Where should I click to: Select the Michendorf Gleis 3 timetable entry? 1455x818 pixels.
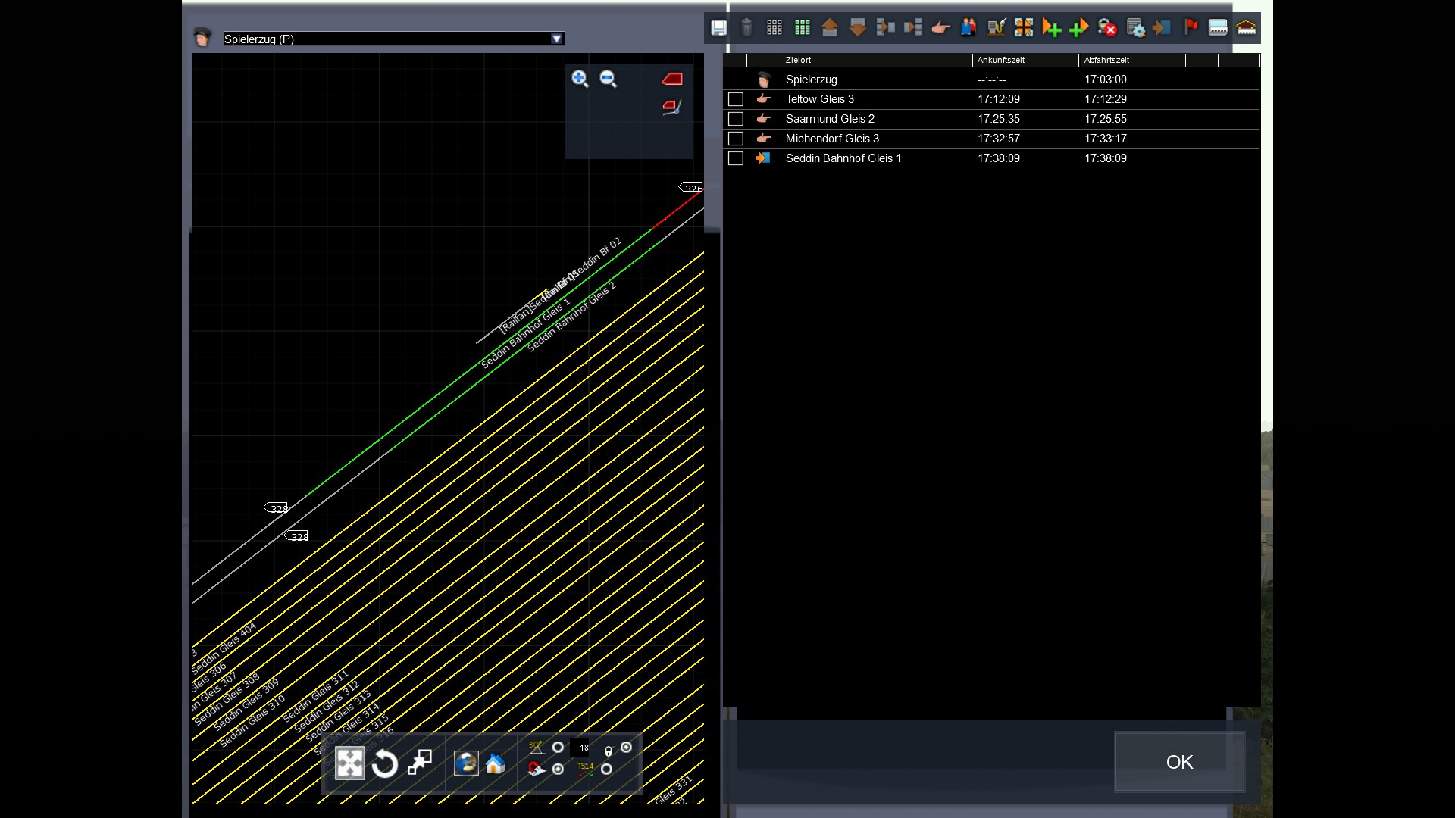[x=832, y=139]
